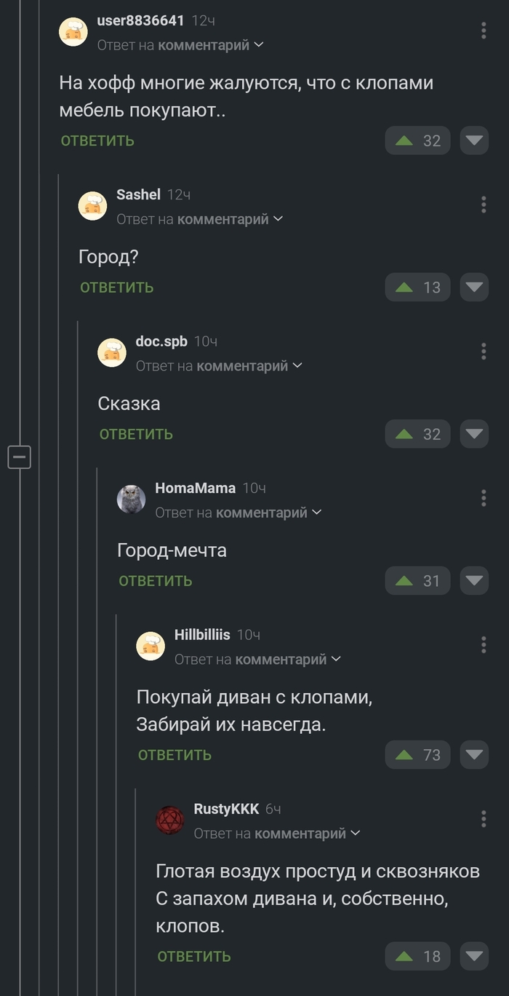
Task: Downvote Hillbilliis's rhyme about the sofa
Action: tap(473, 754)
